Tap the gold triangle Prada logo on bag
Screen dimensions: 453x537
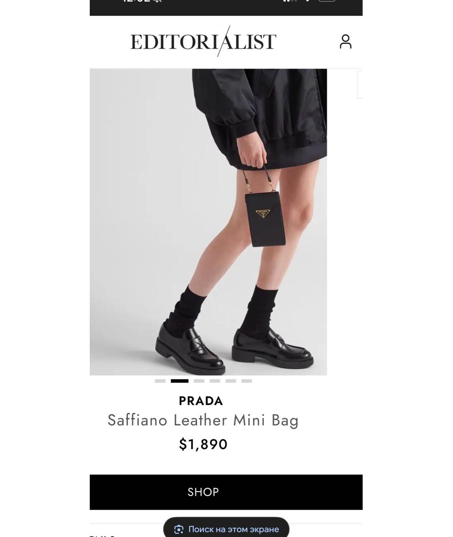263,212
